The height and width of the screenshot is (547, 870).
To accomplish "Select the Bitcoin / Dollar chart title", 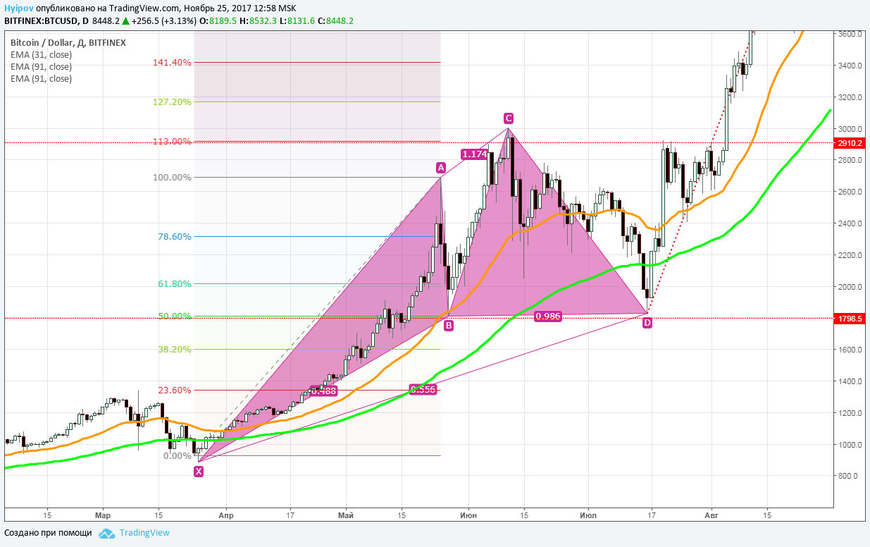I will 68,42.
